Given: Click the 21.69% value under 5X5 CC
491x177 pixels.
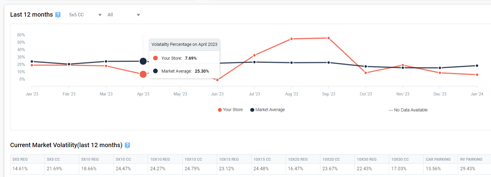Looking at the screenshot, I should (54, 169).
